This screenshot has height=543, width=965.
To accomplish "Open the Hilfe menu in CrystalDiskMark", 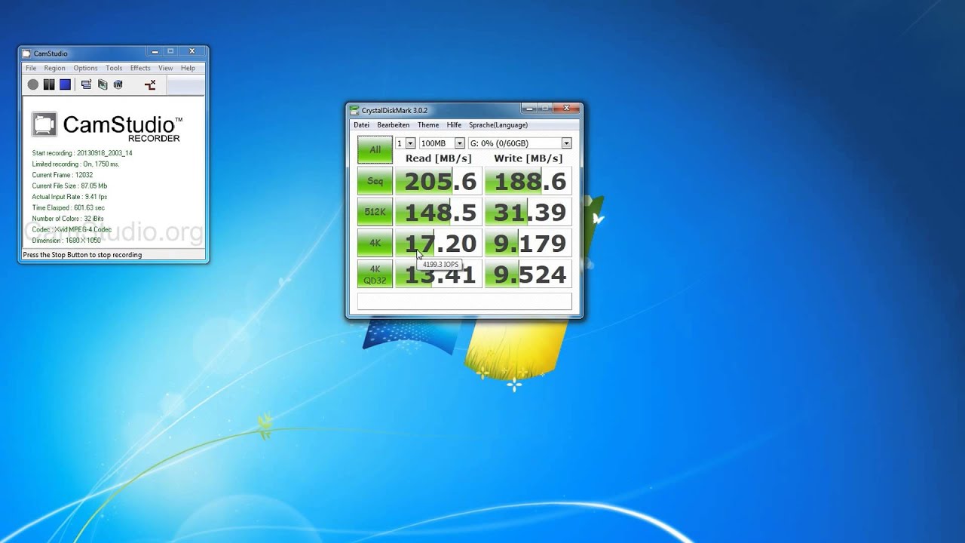I will click(x=454, y=125).
